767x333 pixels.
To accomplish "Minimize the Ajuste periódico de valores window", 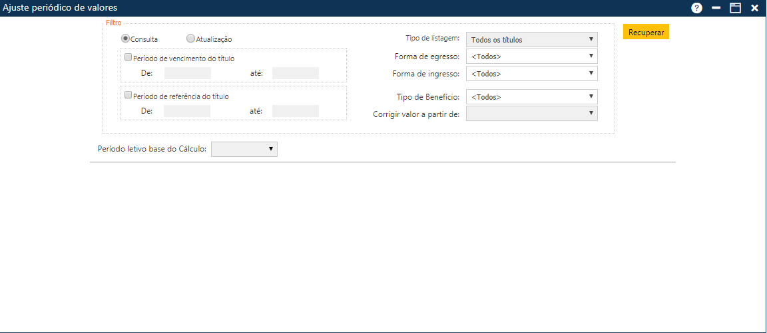I will [716, 8].
